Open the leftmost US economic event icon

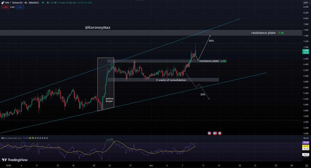(x=209, y=133)
